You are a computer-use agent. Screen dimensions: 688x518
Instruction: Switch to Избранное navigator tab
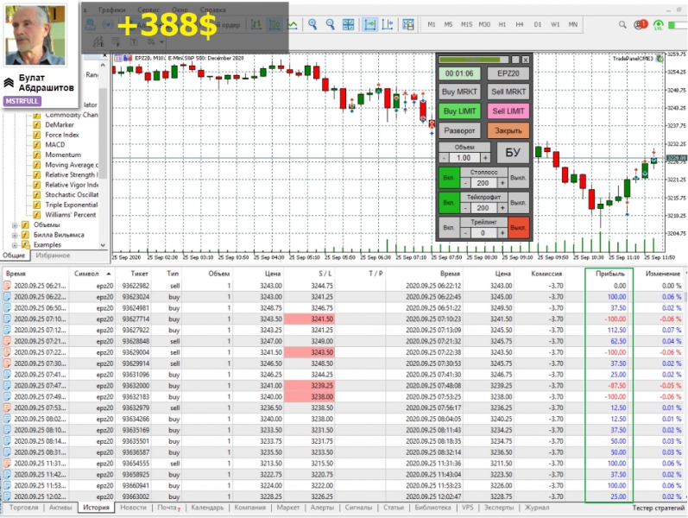pos(53,255)
